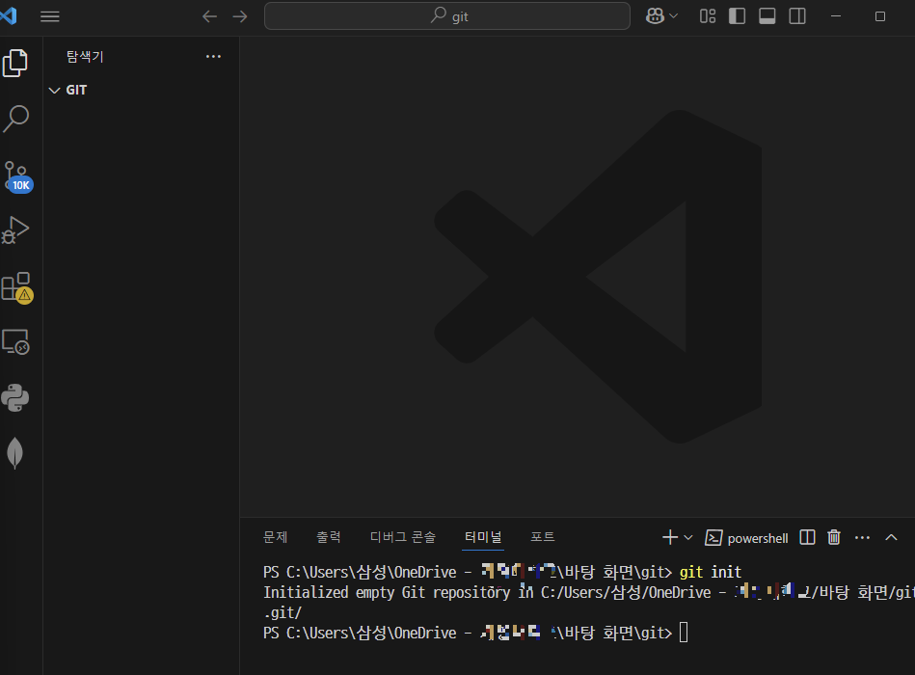Viewport: 915px width, 675px height.
Task: Switch to the 문제 panel tab
Action: pyautogui.click(x=275, y=537)
